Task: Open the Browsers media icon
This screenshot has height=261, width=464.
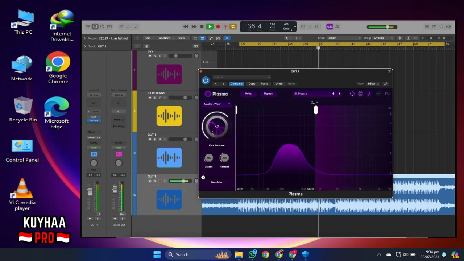Action: (449, 26)
